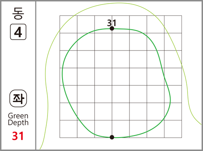
Task: Click the red 31 depth value
Action: point(18,136)
